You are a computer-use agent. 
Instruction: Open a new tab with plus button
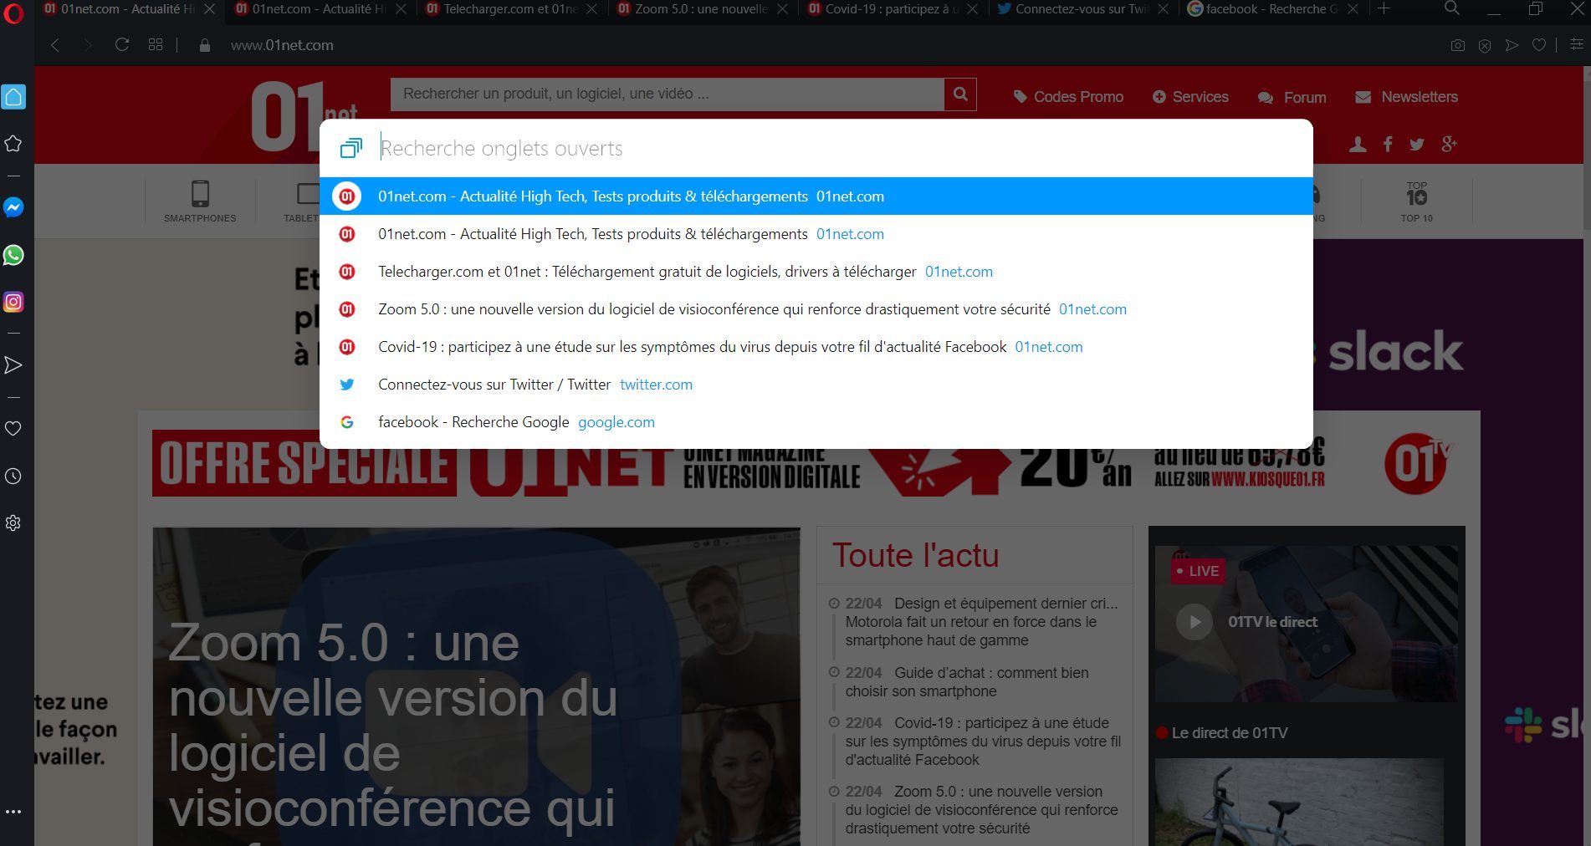pos(1384,9)
